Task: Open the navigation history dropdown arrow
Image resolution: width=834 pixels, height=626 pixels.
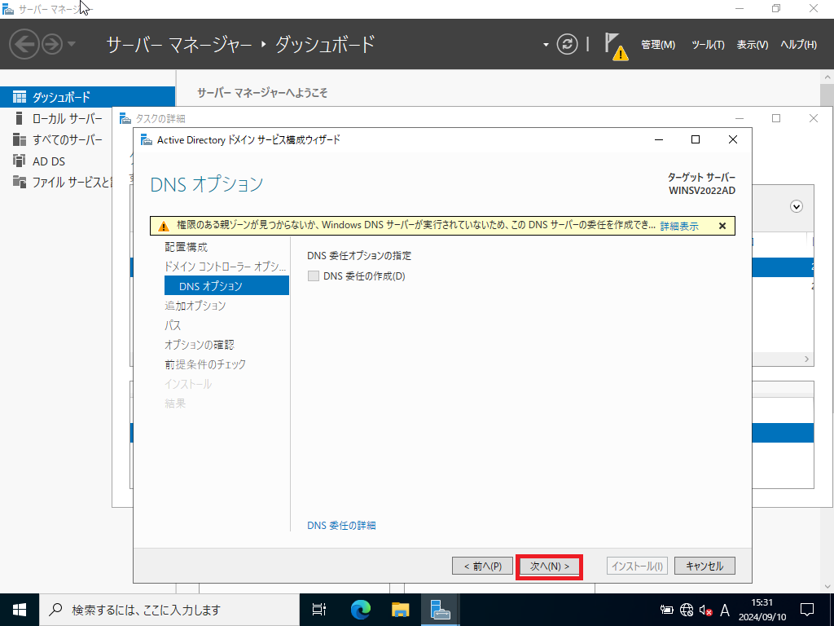Action: 72,44
